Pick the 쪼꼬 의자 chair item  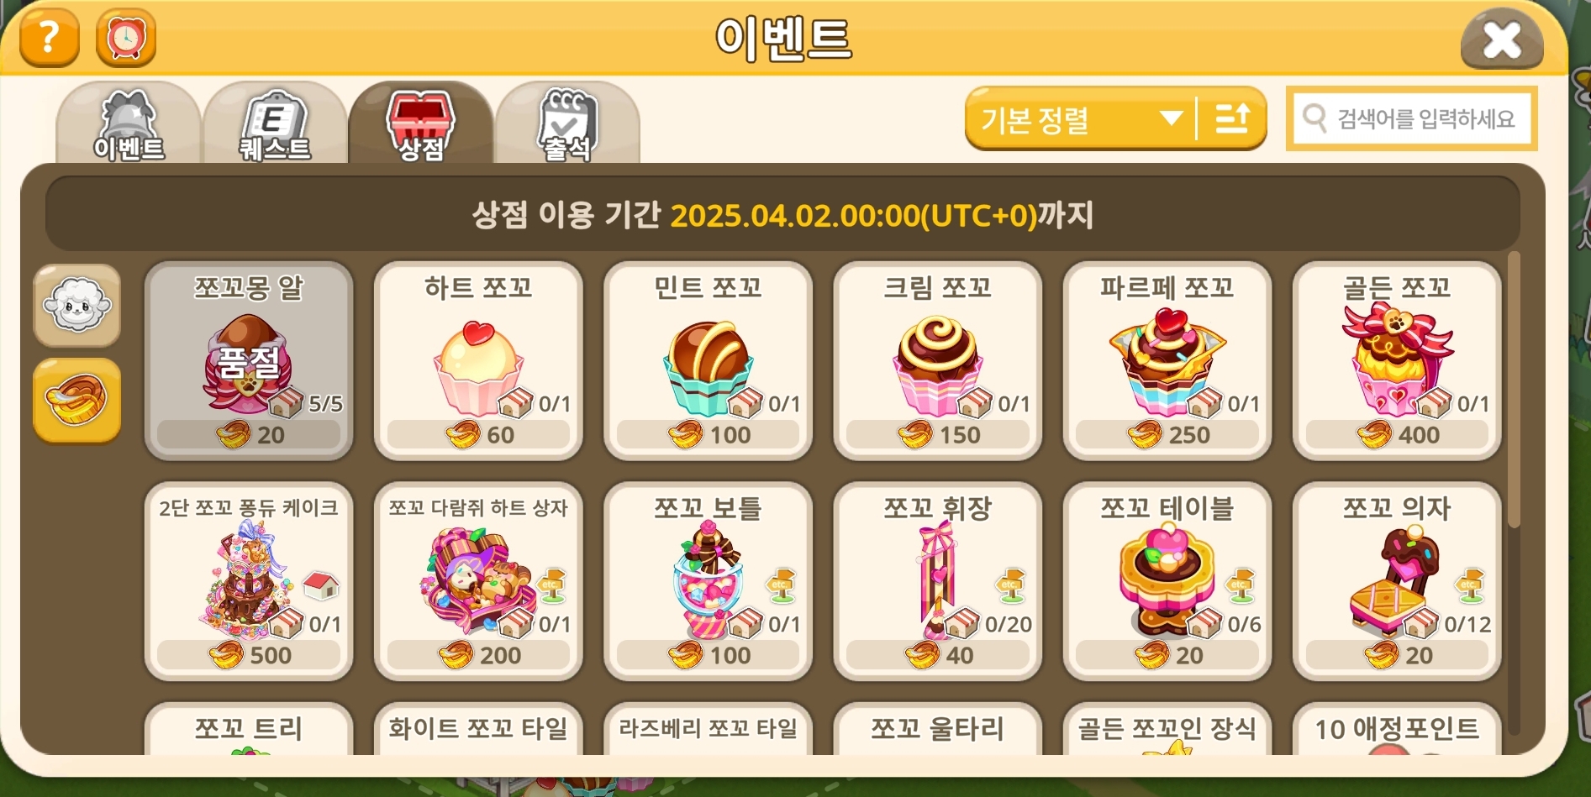coord(1397,581)
